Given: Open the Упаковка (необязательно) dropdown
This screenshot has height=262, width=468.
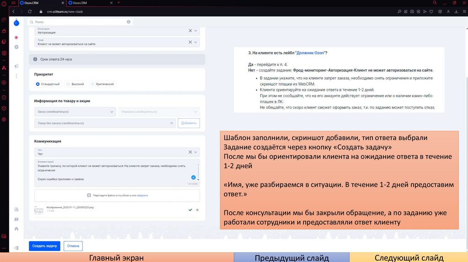Looking at the screenshot, I should point(159,112).
